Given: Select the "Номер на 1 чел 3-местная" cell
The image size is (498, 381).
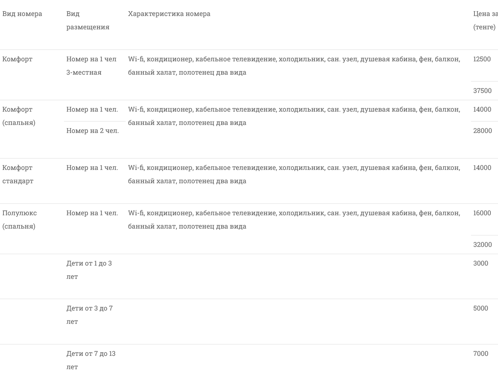Looking at the screenshot, I should 91,66.
